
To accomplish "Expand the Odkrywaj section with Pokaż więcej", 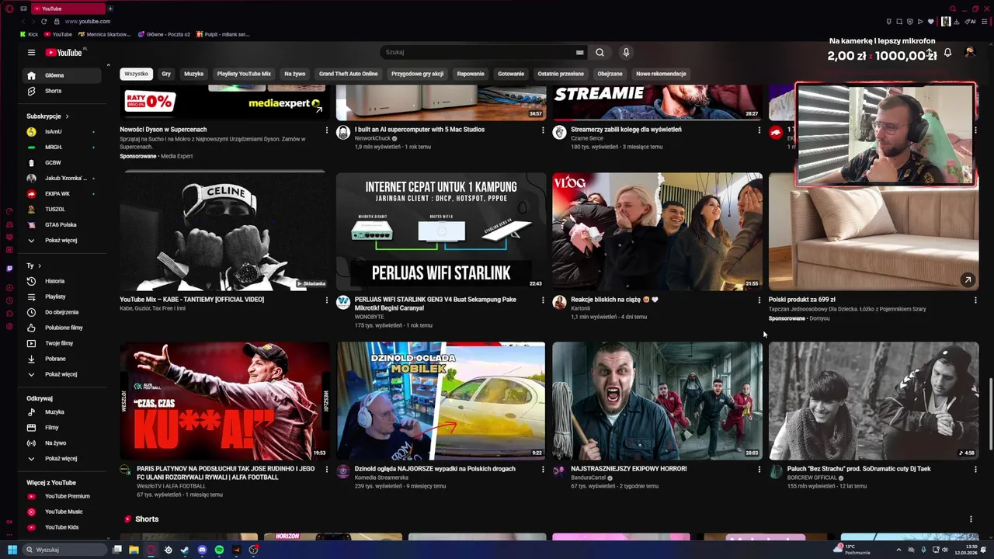I will (x=62, y=459).
